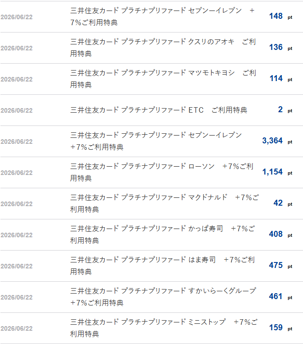Screen dimensions: 303x344
Task: Select the ローソン +7%ご利用特典 description
Action: (x=162, y=172)
